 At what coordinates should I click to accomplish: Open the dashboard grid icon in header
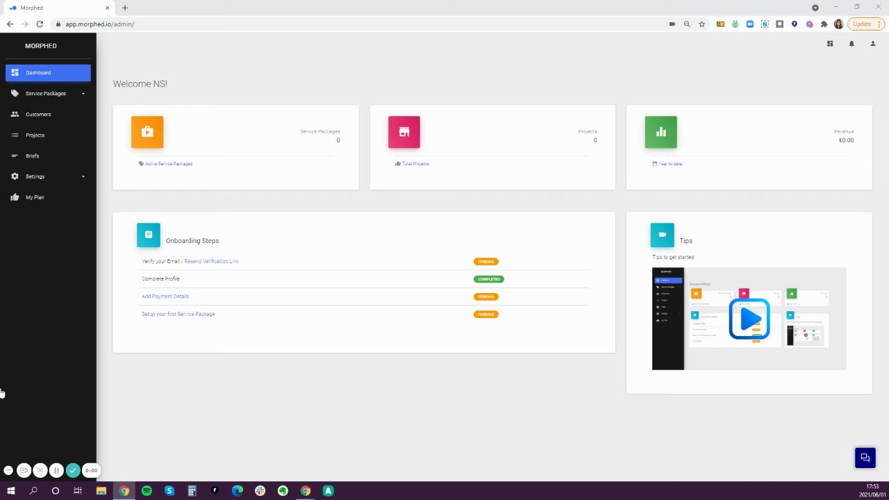point(830,44)
